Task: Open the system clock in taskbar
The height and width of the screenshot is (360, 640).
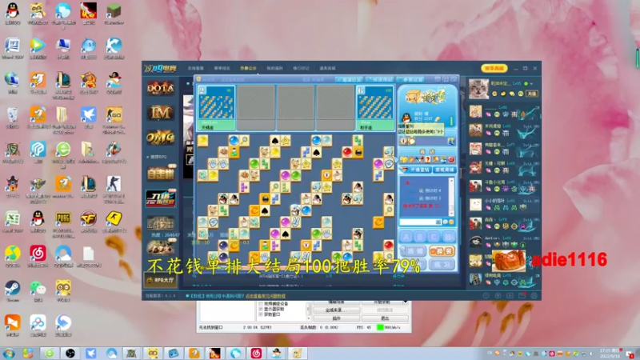Action: click(x=608, y=353)
